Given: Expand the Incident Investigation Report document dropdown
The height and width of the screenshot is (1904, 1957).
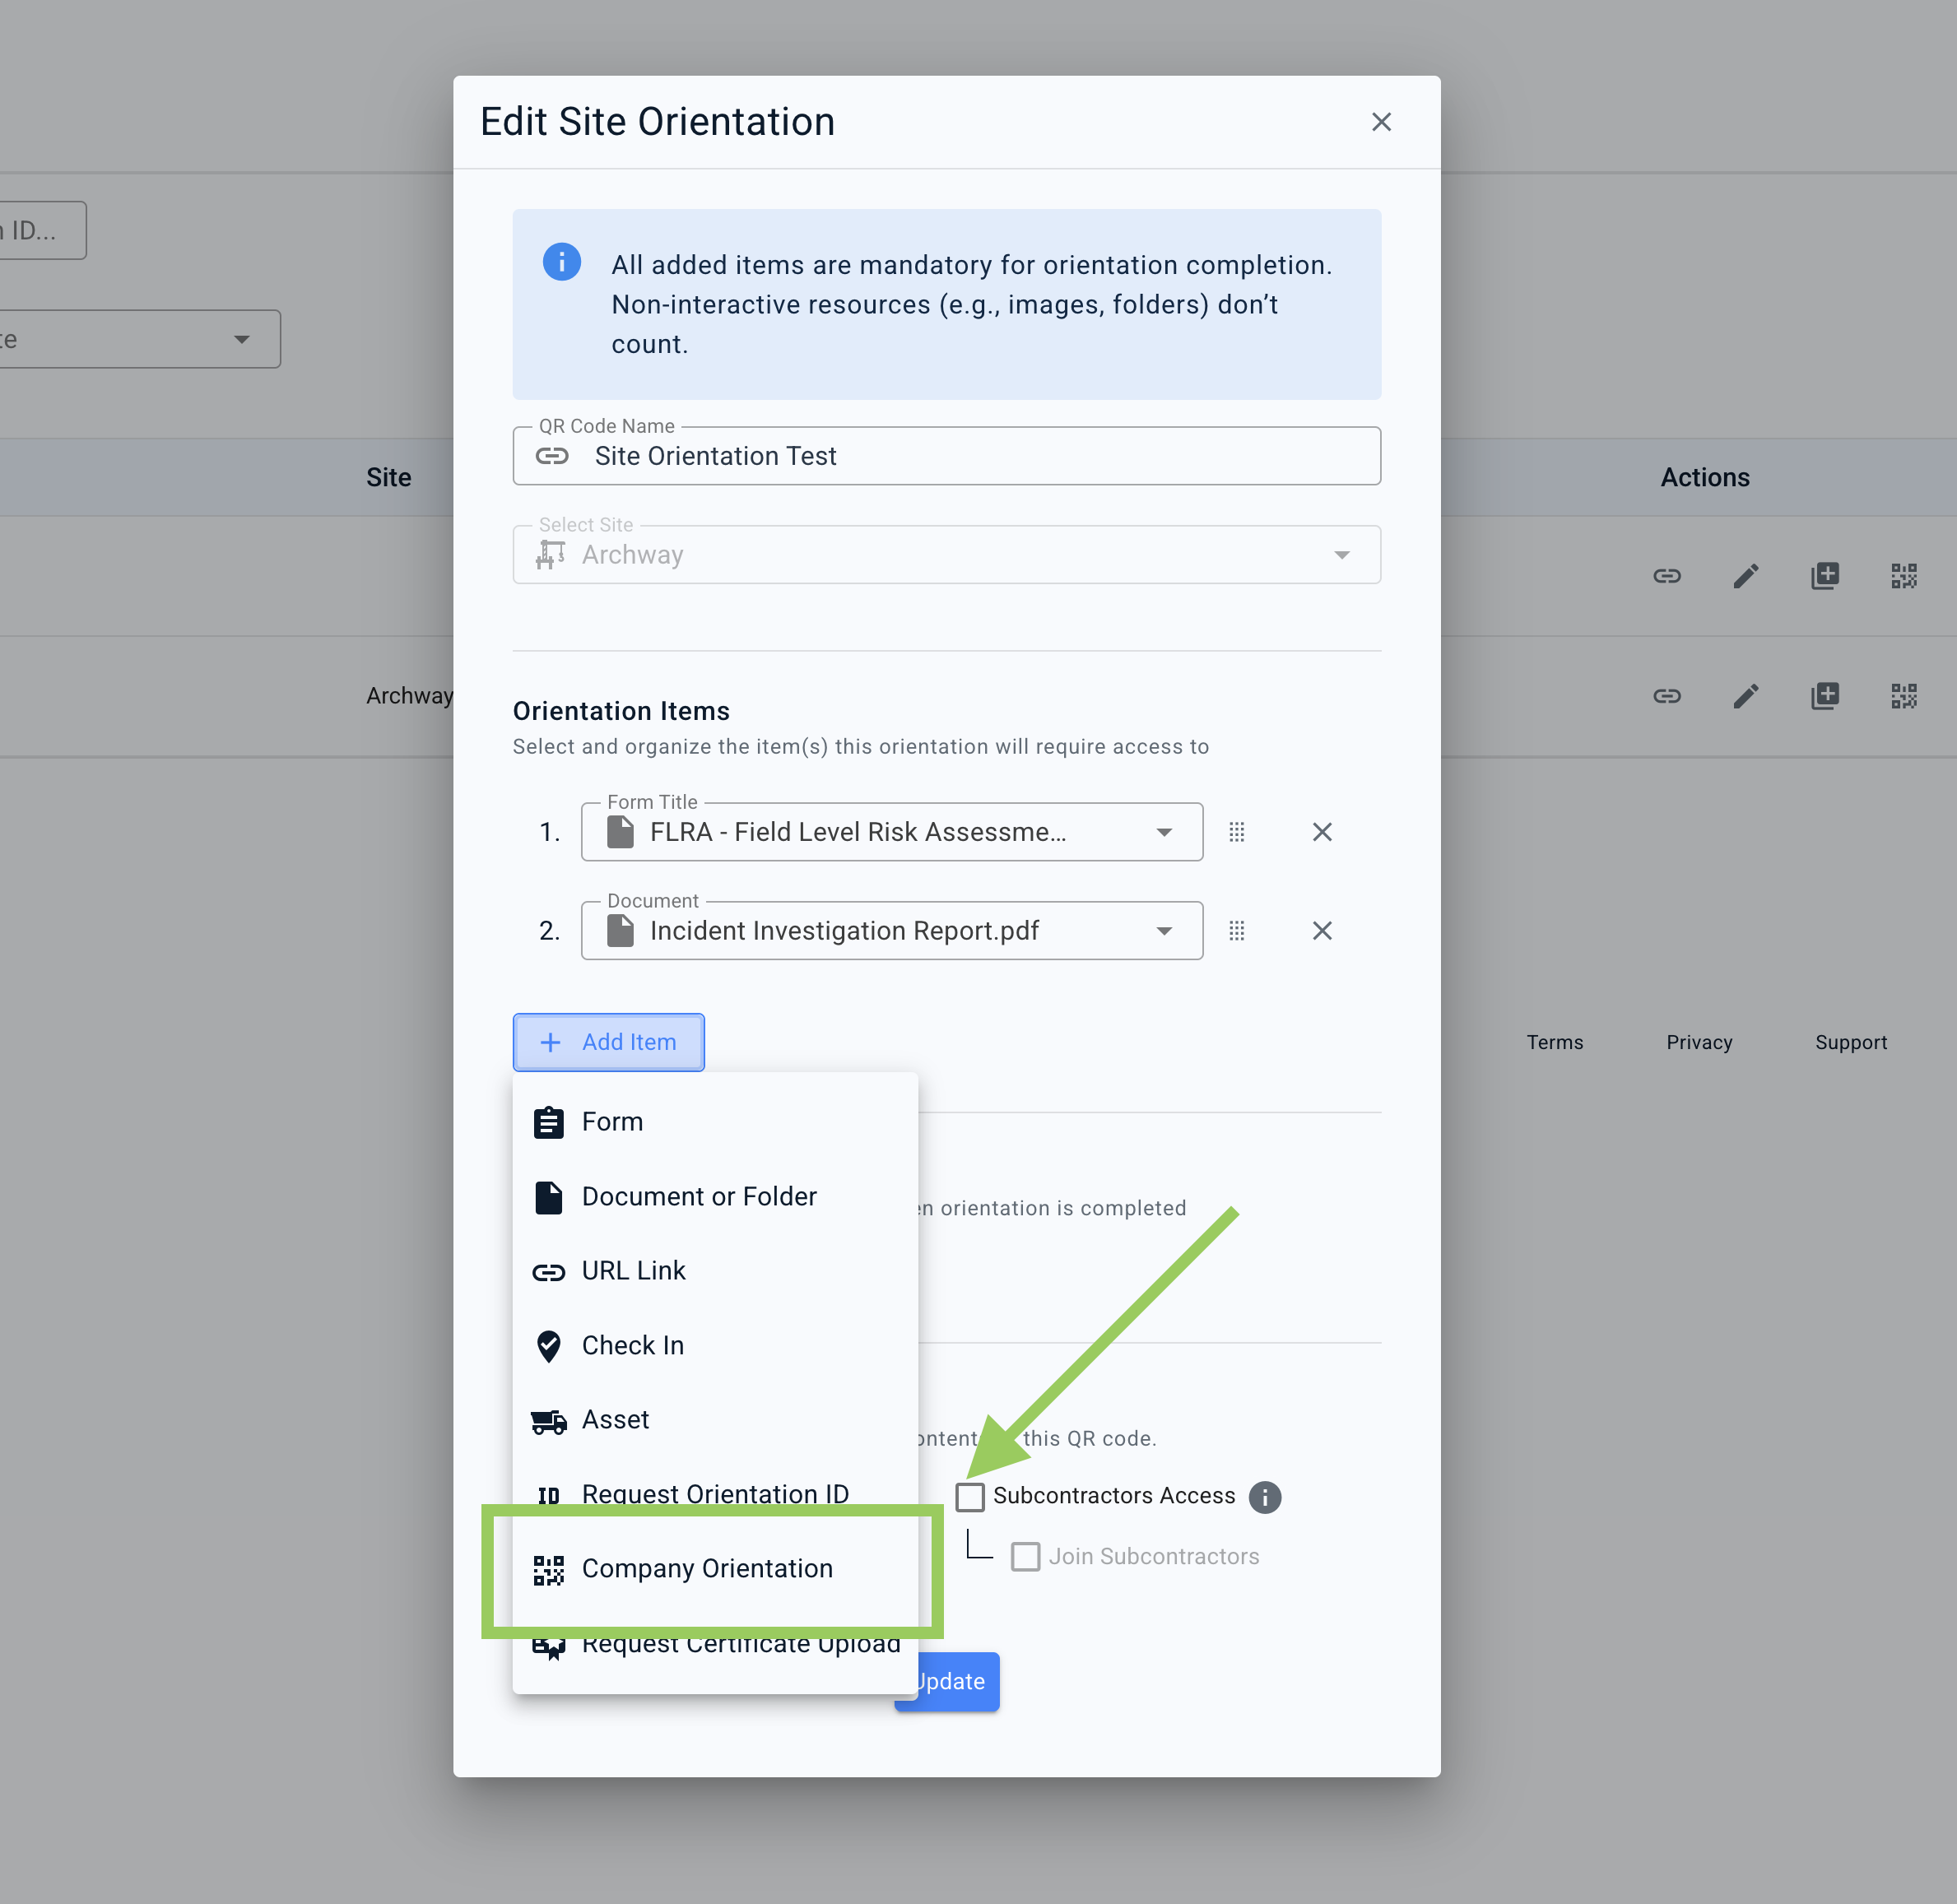Looking at the screenshot, I should coord(1163,931).
